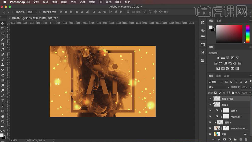Select the Eyedropper tool

(x=3, y=49)
